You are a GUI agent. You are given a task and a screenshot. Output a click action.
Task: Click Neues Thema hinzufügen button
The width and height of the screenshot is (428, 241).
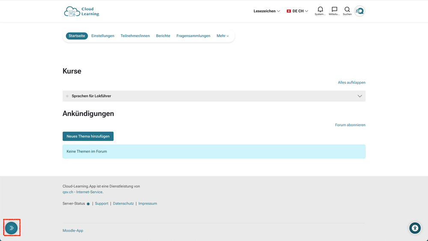88,136
